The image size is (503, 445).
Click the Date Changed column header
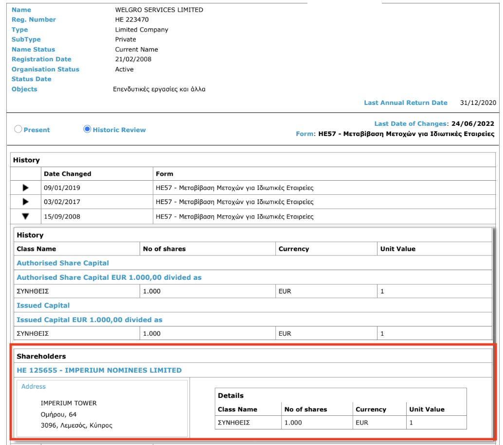coord(68,173)
